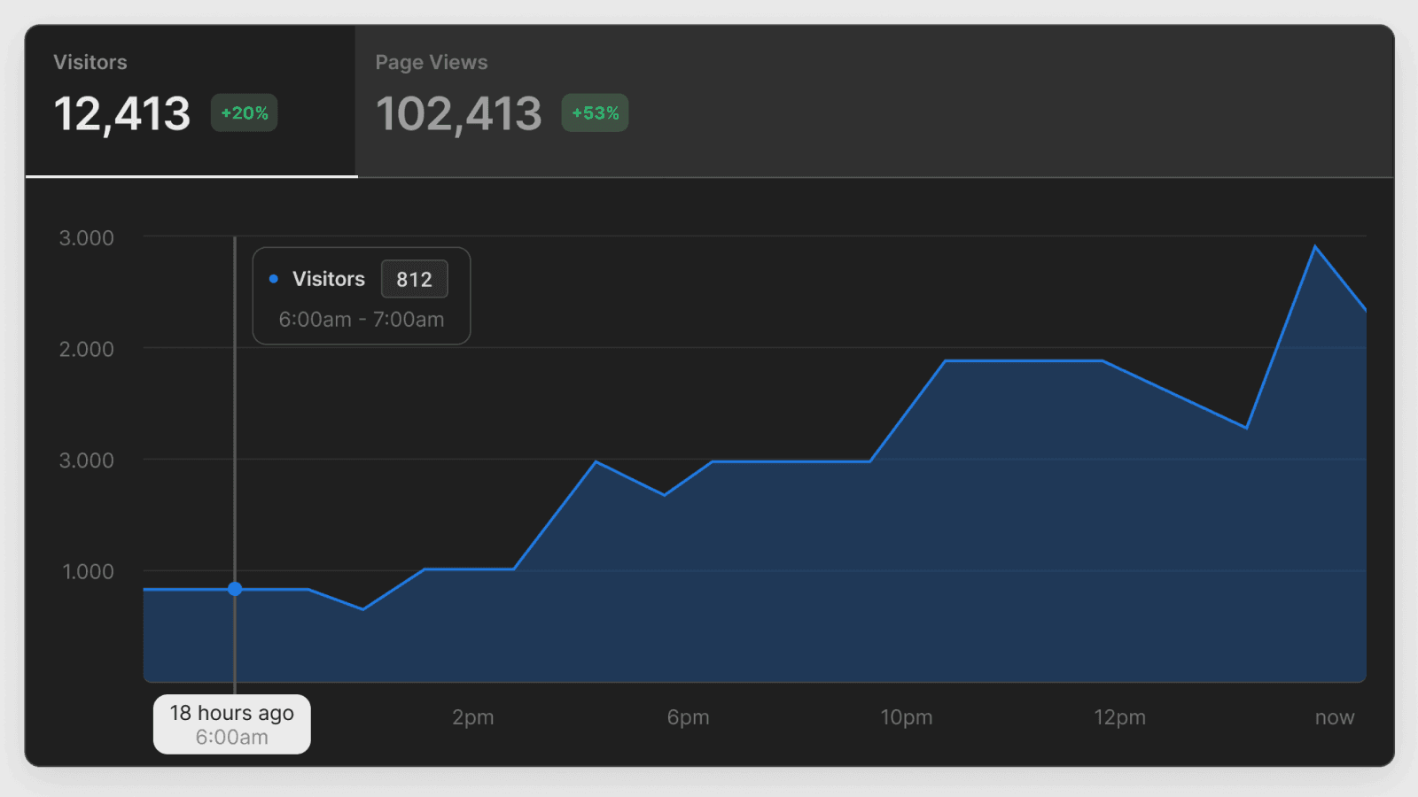Click the '18 hours ago' time marker label

pyautogui.click(x=232, y=714)
